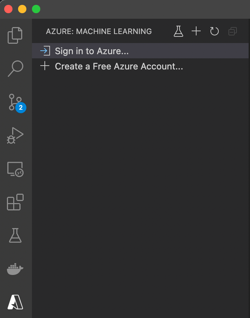Close the window with red button

[x=8, y=9]
